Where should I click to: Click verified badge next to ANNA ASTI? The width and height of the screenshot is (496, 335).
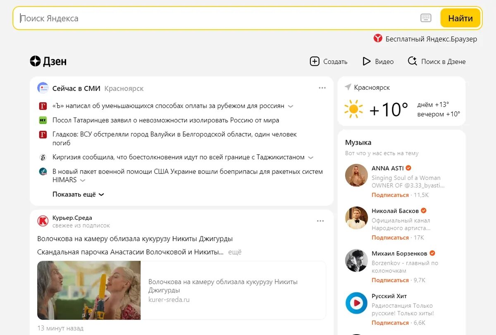point(408,168)
